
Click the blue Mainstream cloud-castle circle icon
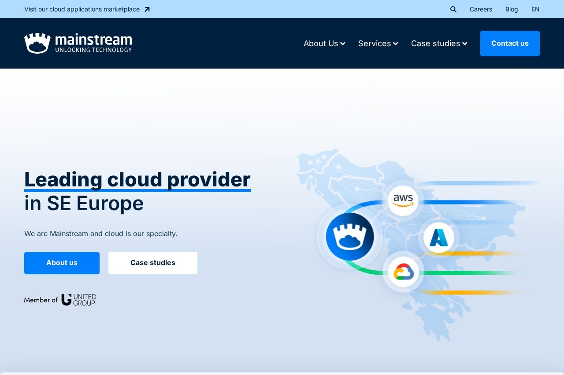coord(350,237)
